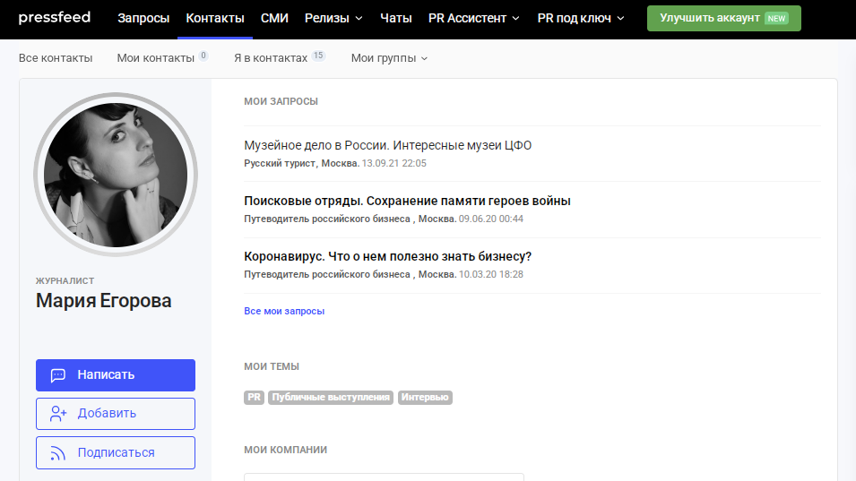Open request Музейное дело в России
856x481 pixels.
coord(387,145)
